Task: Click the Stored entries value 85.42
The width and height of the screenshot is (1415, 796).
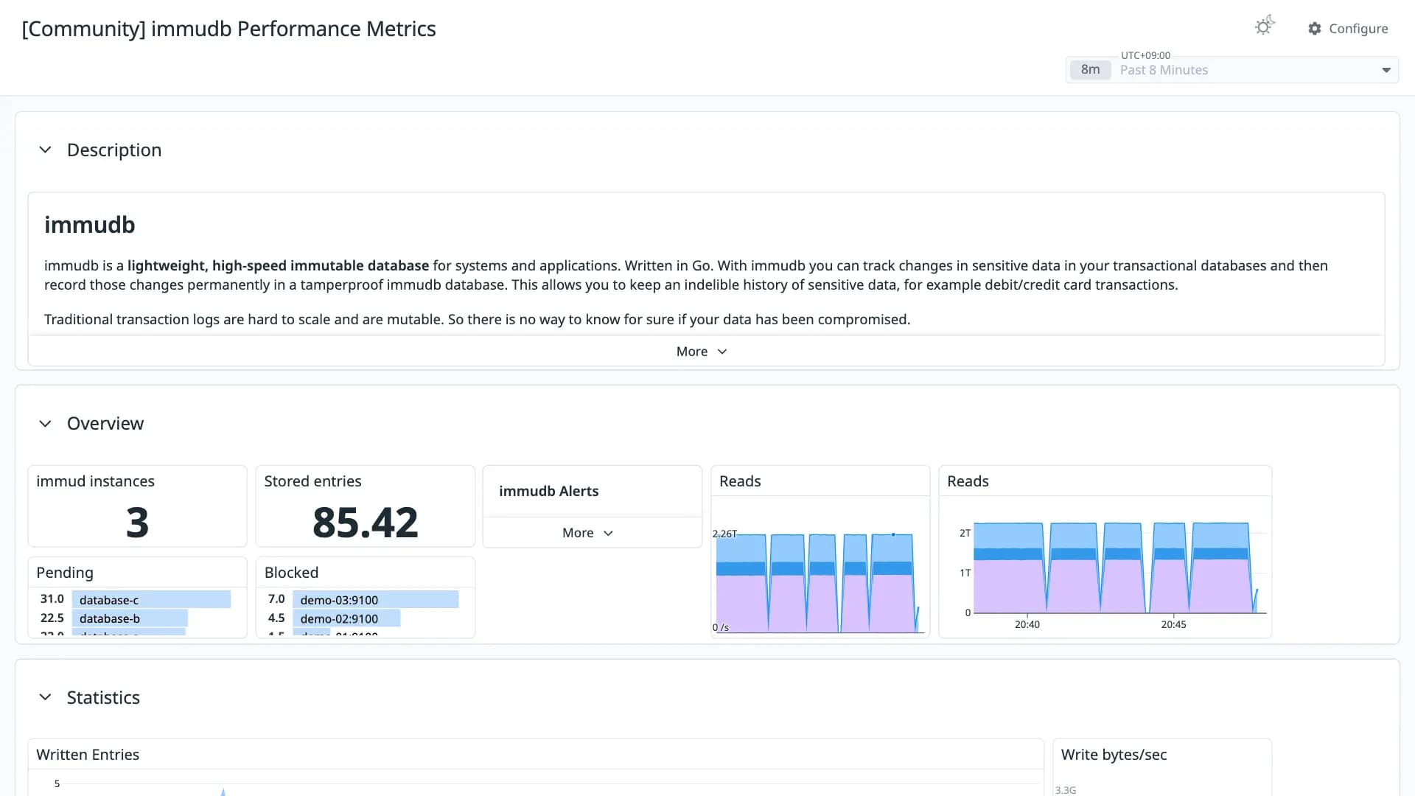Action: [365, 522]
